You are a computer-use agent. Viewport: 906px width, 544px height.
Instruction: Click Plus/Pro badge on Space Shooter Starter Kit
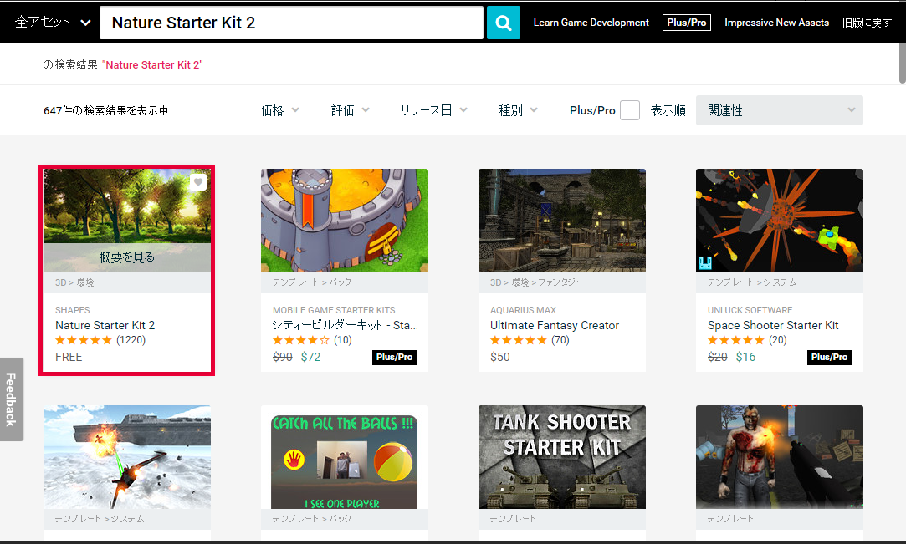click(x=828, y=357)
